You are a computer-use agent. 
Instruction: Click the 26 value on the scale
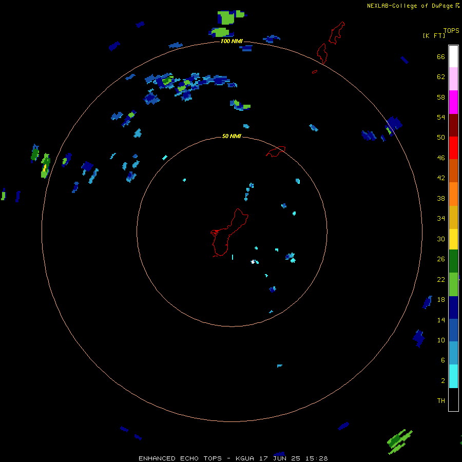click(x=441, y=259)
